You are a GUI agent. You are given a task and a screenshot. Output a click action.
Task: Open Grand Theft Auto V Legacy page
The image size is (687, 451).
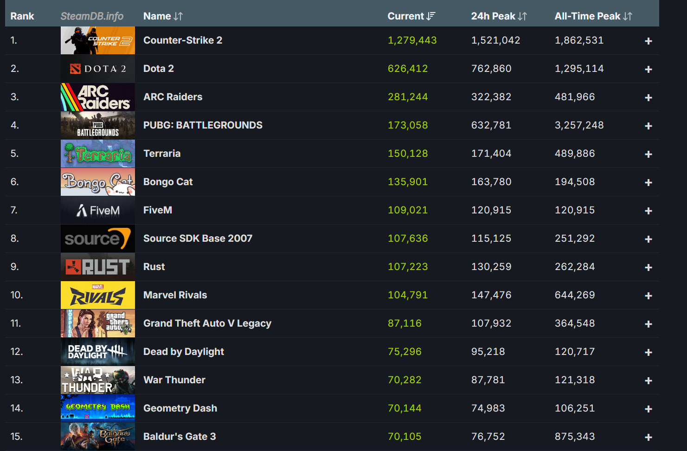point(207,323)
